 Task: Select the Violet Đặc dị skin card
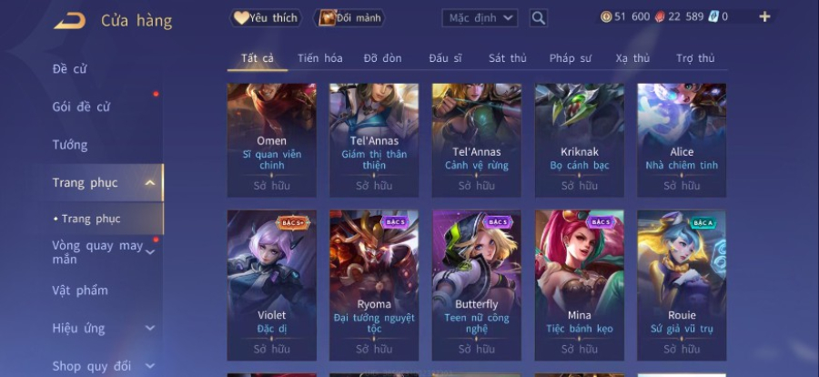[x=271, y=286]
